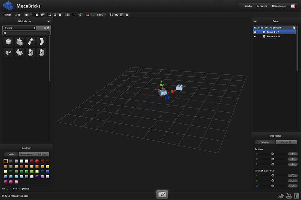301x200 pixels.
Task: Open the Briques category dropdown
Action: click(19, 28)
